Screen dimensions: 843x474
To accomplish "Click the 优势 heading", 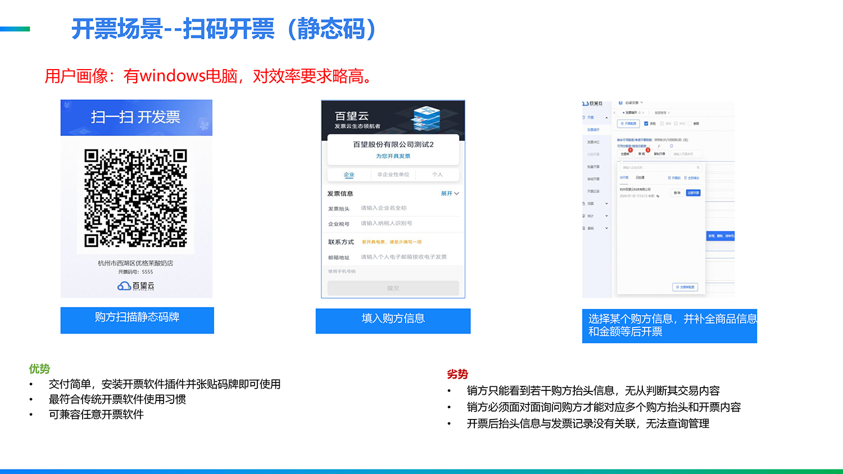I will [39, 369].
